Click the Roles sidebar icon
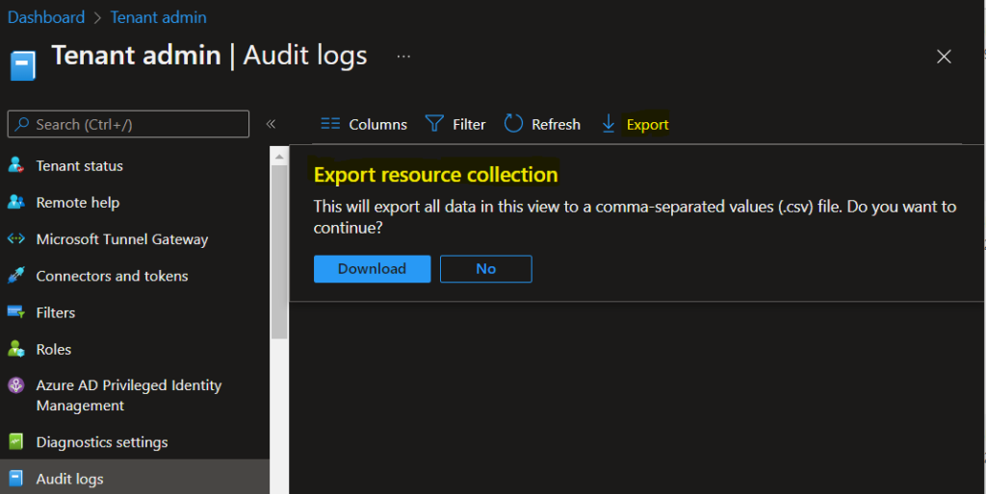986x494 pixels. pos(15,348)
